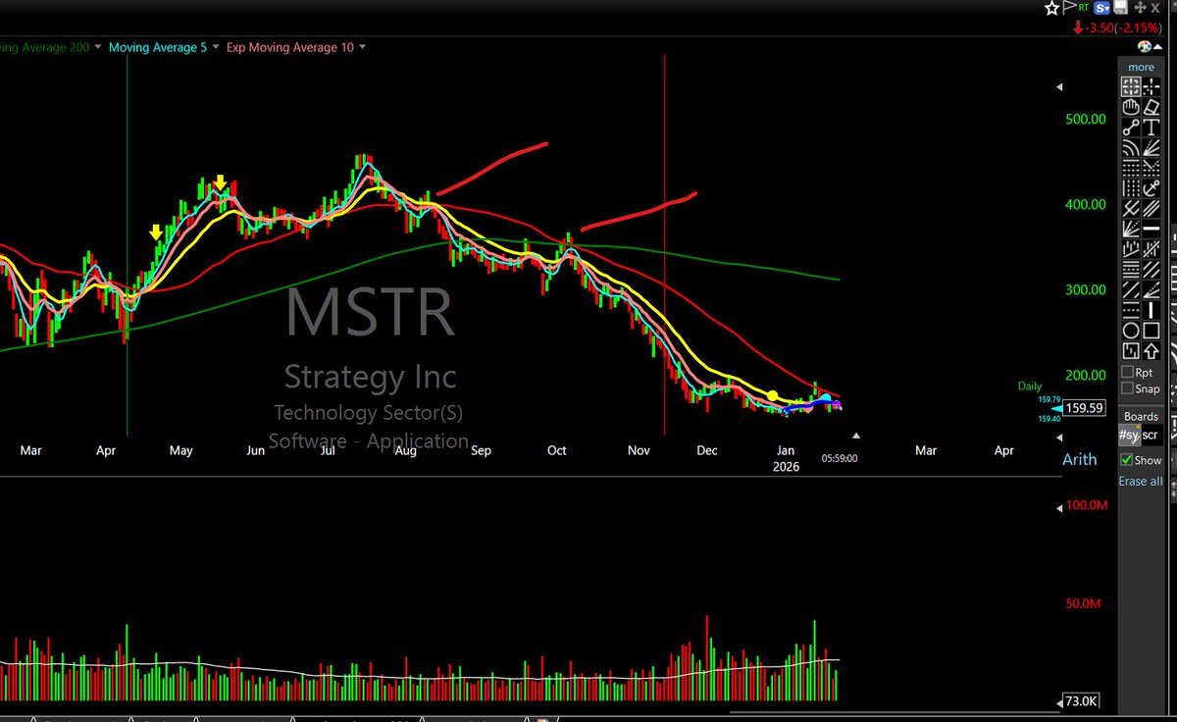Viewport: 1177px width, 722px height.
Task: Select the hand pan tool
Action: pos(1131,106)
